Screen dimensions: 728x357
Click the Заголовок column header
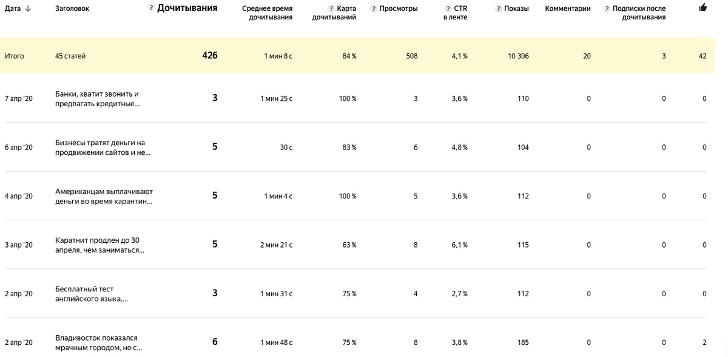(72, 9)
